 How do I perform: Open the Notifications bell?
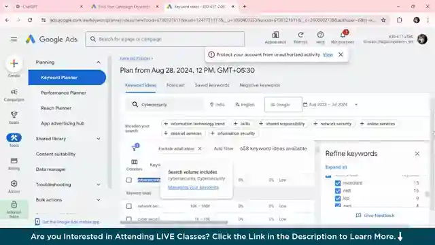click(343, 35)
